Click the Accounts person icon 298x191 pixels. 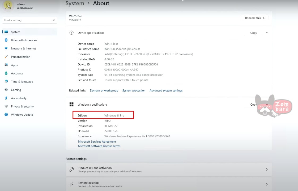point(6,73)
